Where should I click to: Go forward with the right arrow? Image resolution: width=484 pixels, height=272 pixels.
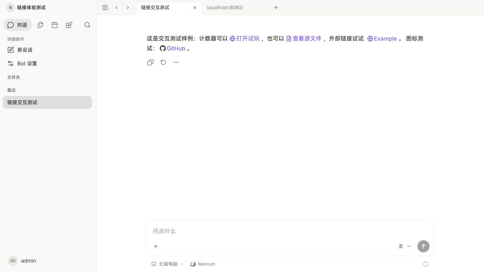[x=128, y=8]
